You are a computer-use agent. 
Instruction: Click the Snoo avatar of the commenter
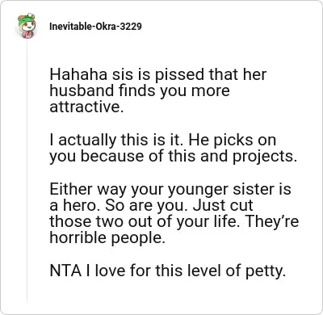point(27,26)
